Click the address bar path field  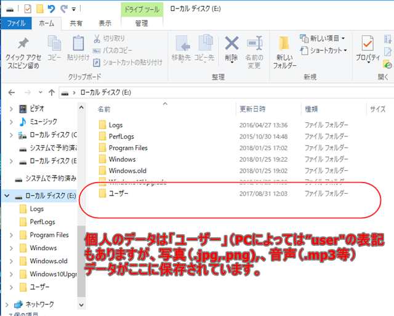click(226, 93)
